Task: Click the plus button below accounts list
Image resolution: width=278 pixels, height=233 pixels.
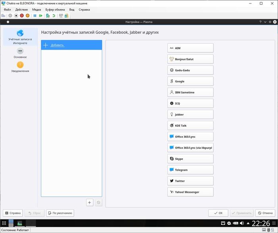Action: pos(90,202)
